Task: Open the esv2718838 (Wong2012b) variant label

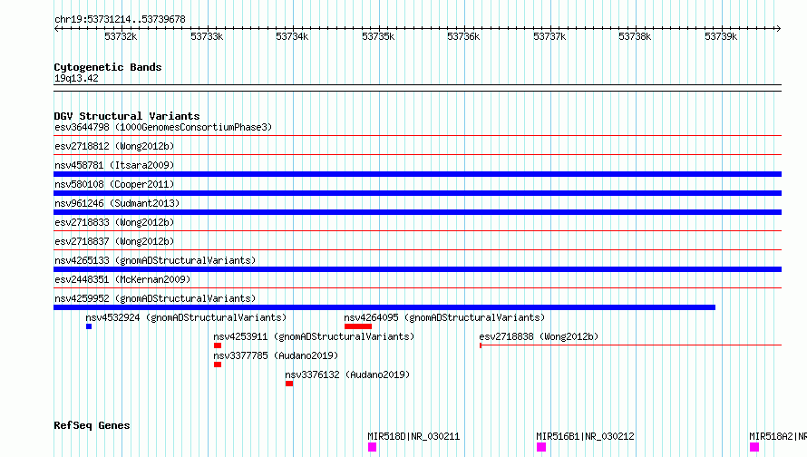Action: point(539,336)
